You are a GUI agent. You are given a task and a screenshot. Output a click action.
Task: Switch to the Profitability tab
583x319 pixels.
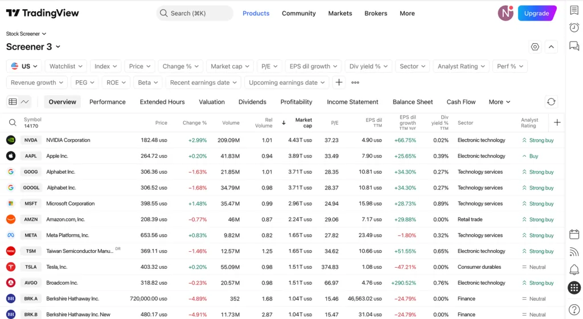pos(296,102)
